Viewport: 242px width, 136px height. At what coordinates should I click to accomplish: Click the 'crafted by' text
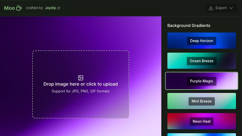coord(35,8)
